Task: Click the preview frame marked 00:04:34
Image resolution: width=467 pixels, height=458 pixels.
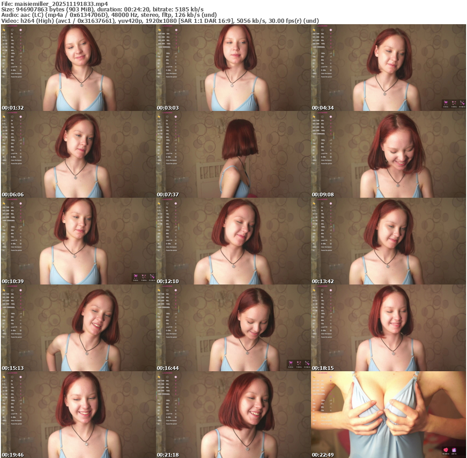Action: [x=389, y=68]
